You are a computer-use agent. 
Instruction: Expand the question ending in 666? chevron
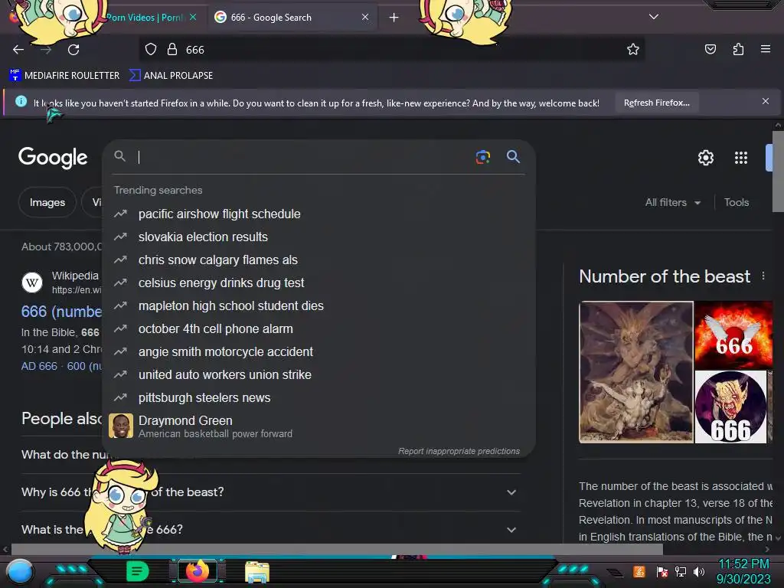point(511,530)
